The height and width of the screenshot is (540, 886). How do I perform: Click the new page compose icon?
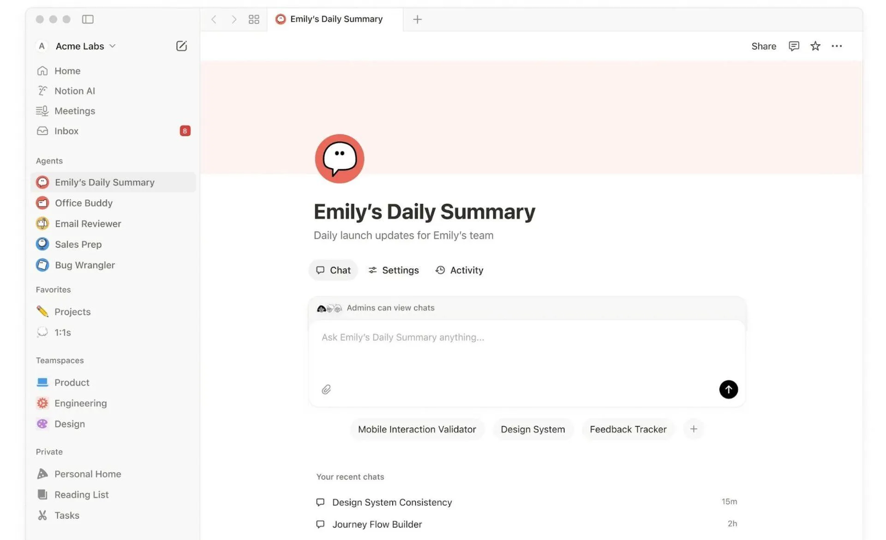click(x=181, y=46)
